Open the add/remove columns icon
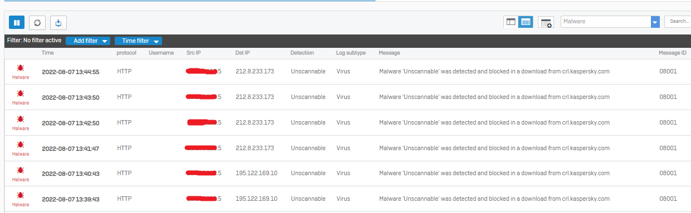Image resolution: width=691 pixels, height=213 pixels. coord(546,22)
